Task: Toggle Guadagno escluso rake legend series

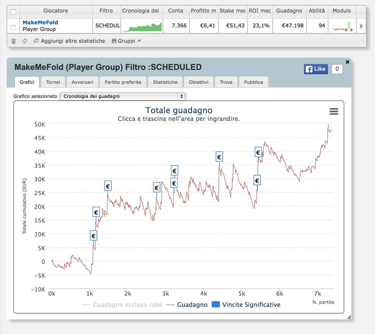Action: 122,305
